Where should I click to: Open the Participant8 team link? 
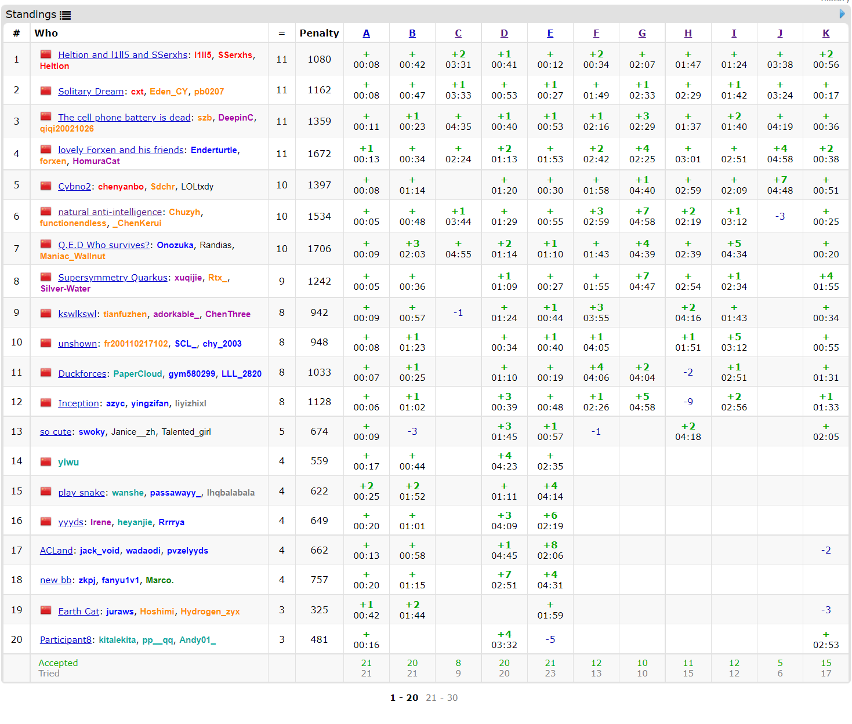66,640
